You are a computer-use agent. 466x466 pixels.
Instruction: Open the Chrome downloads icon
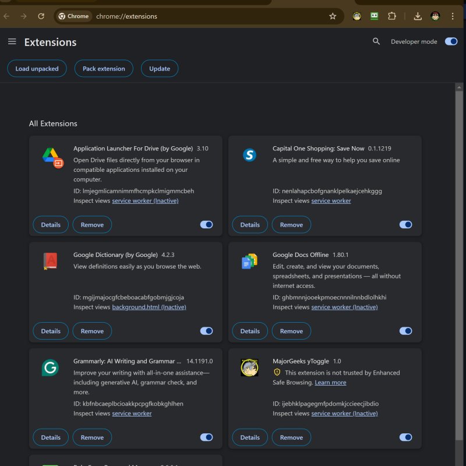point(418,16)
